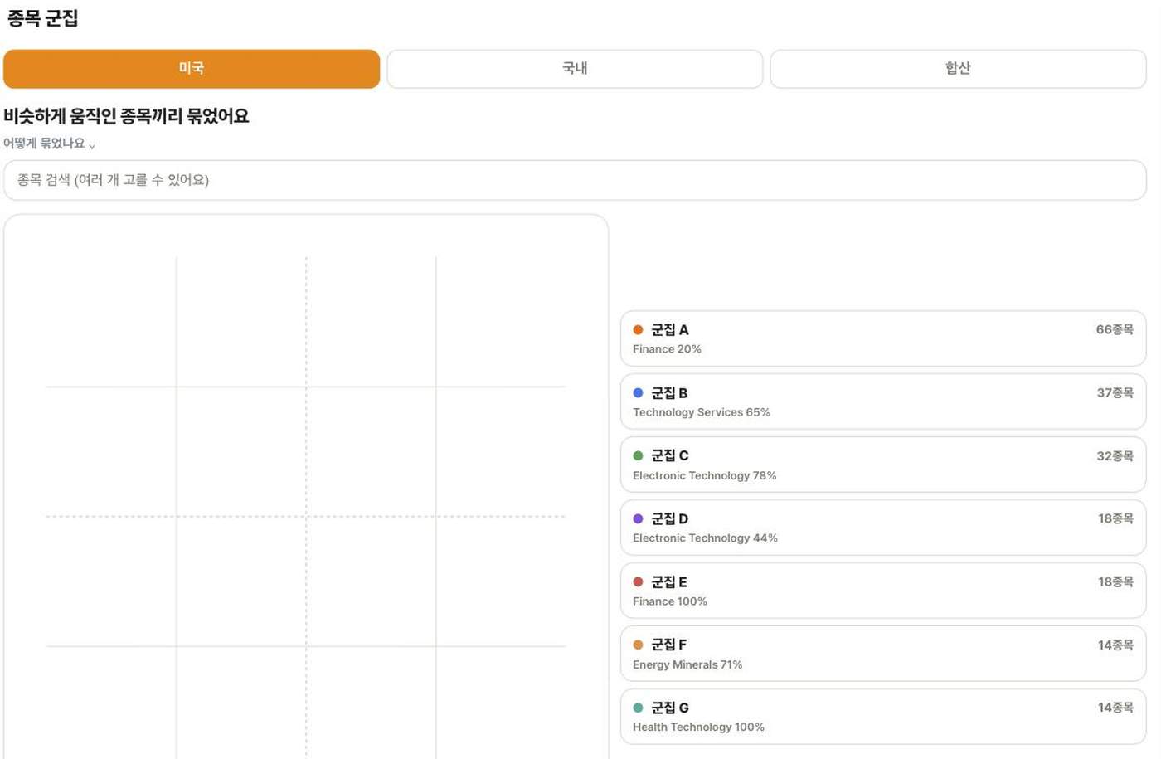The height and width of the screenshot is (759, 1161).
Task: Click the "Finance 100%" label
Action: (x=670, y=601)
